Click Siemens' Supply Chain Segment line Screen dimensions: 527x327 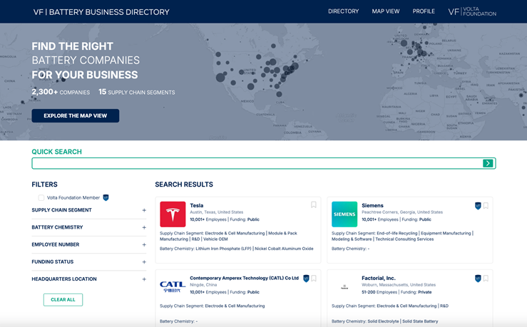click(x=402, y=236)
